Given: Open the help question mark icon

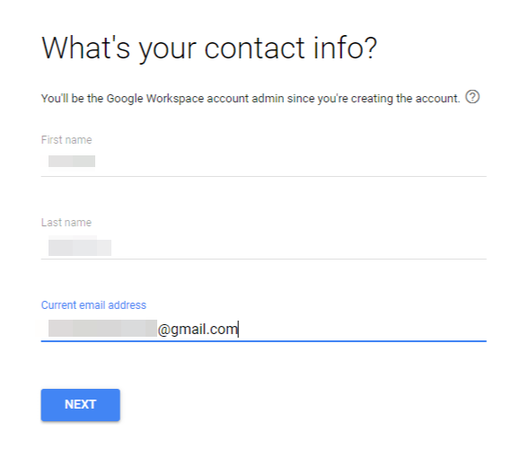Looking at the screenshot, I should (x=473, y=97).
